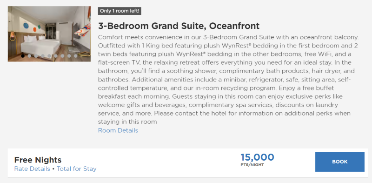
Task: Click the "Only 1 room left!" badge
Action: pos(120,11)
